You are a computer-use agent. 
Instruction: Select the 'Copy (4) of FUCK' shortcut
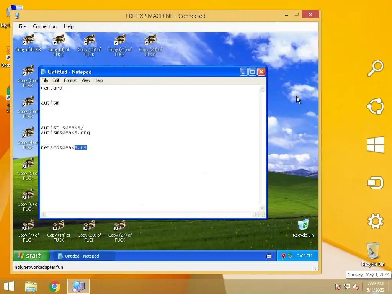pyautogui.click(x=28, y=138)
